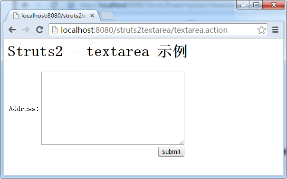Click the localhost text in the address bar
Image resolution: width=287 pixels, height=179 pixels.
click(x=77, y=30)
